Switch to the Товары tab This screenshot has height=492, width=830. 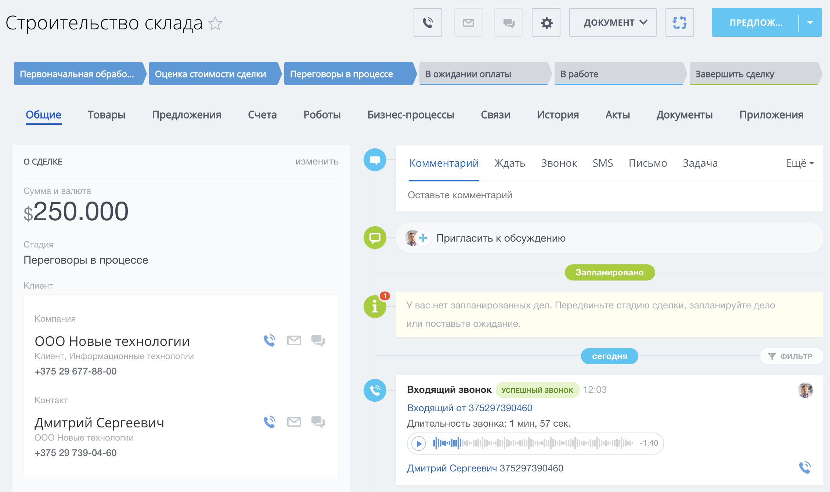click(107, 115)
